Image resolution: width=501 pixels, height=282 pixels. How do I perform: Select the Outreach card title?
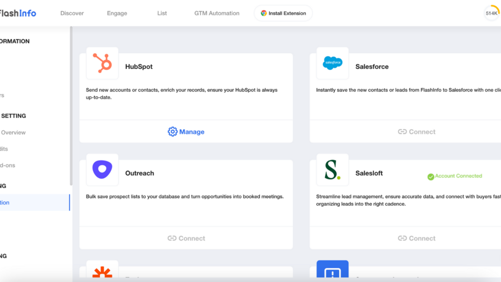click(139, 173)
